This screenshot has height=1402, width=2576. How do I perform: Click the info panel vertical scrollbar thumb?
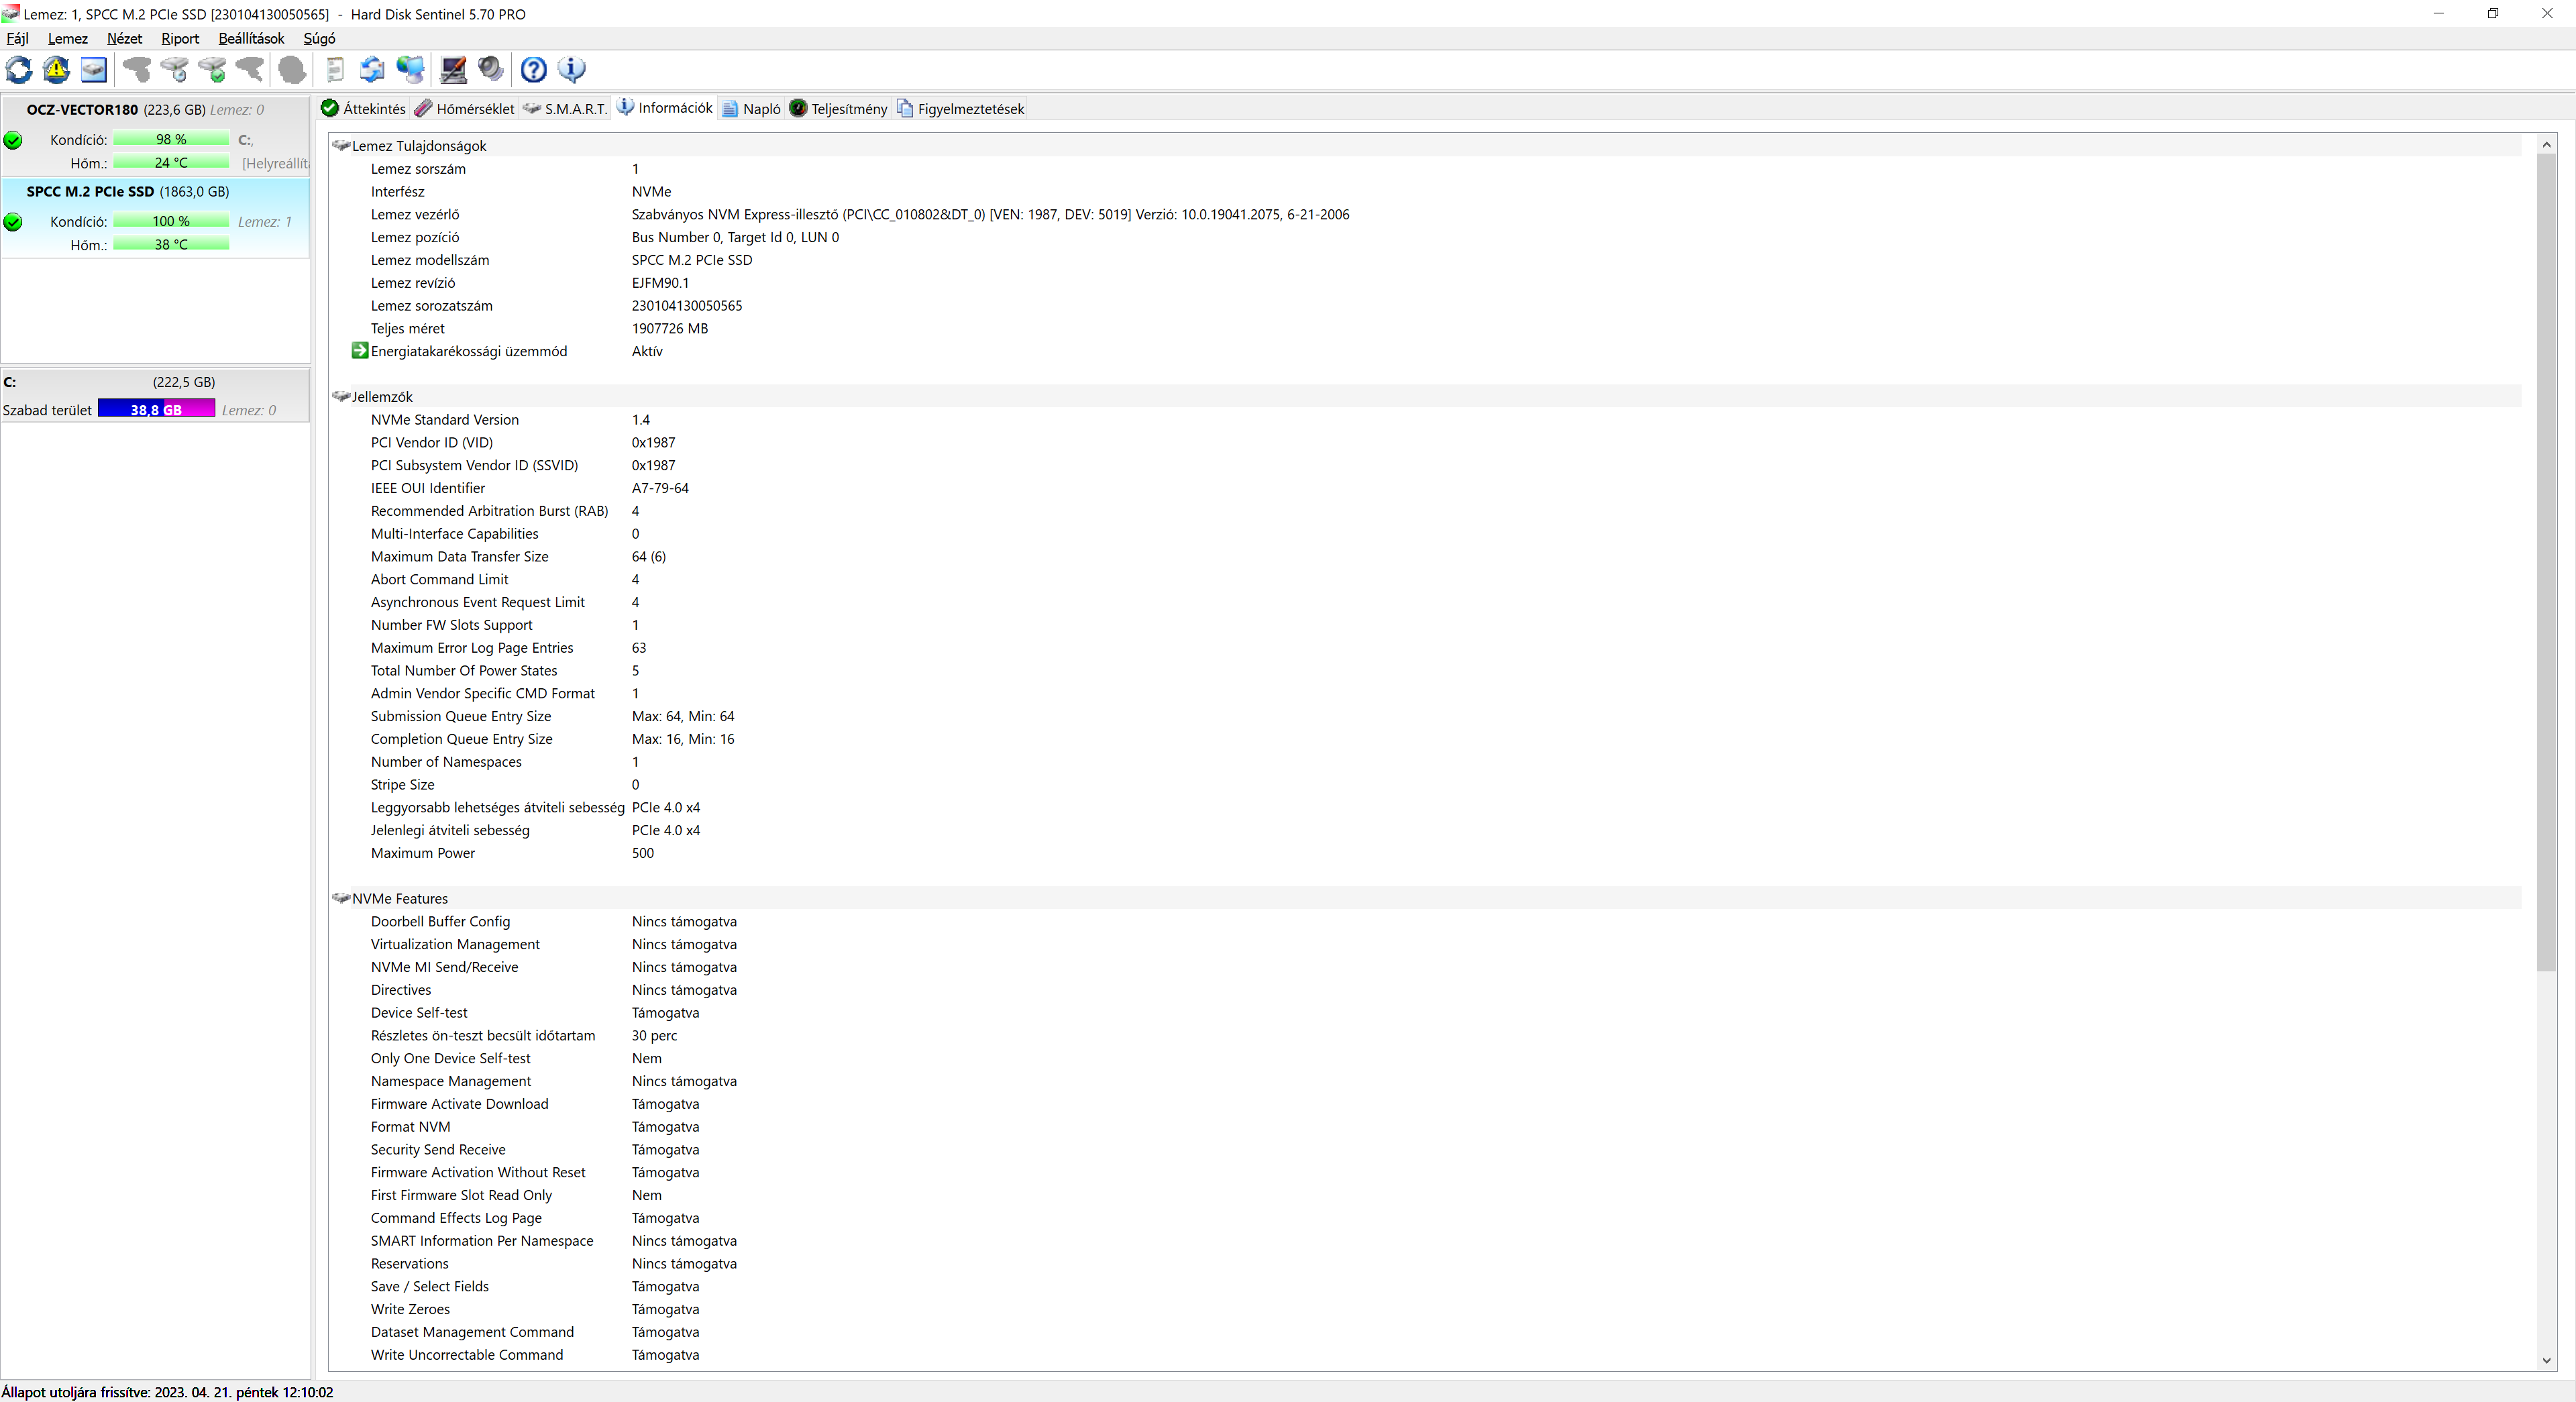[2546, 562]
